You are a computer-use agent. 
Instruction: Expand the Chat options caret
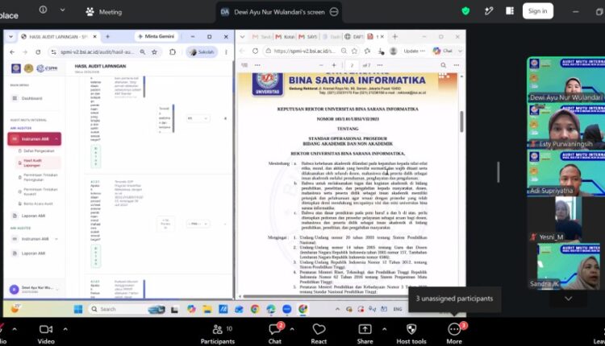(x=292, y=329)
